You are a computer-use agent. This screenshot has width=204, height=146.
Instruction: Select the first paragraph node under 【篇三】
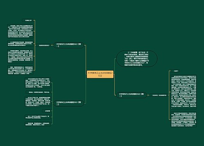[x=38, y=83]
